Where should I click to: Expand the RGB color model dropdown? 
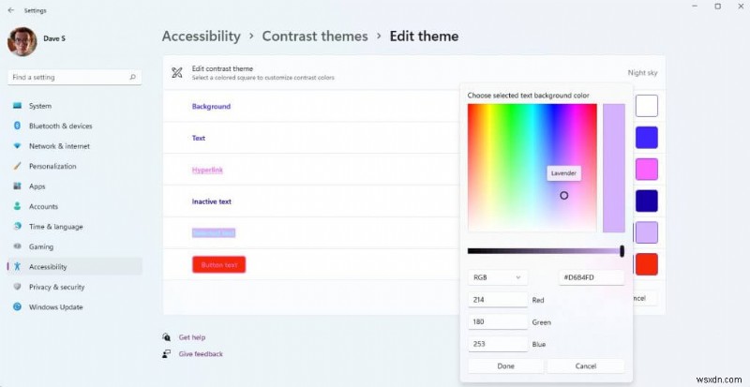click(x=498, y=277)
